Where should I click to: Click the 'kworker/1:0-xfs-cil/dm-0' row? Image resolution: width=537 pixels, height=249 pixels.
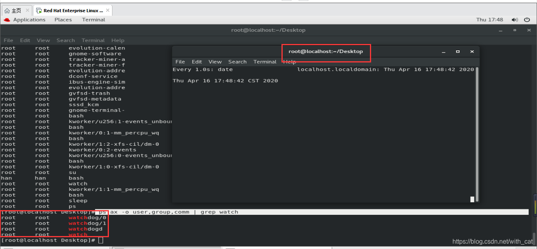80,167
